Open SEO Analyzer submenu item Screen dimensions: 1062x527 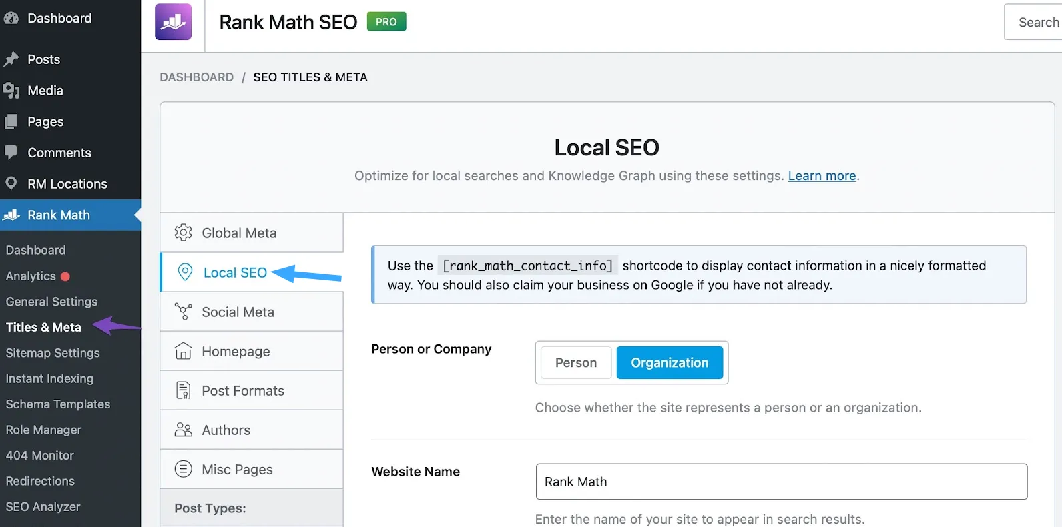pyautogui.click(x=43, y=507)
